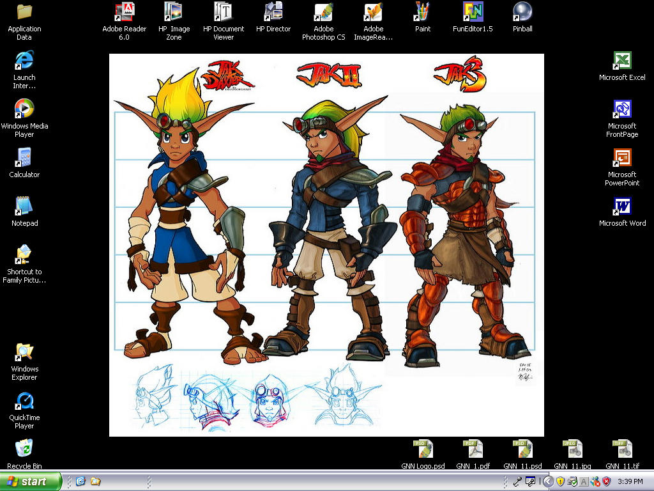
Task: Select the Adobe ImageReady shortcut
Action: [373, 21]
